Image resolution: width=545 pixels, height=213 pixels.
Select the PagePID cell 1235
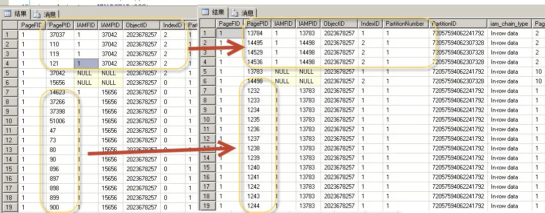coord(258,119)
